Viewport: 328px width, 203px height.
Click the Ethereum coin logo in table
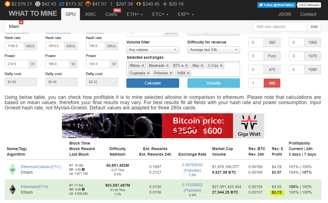[x=12, y=189]
